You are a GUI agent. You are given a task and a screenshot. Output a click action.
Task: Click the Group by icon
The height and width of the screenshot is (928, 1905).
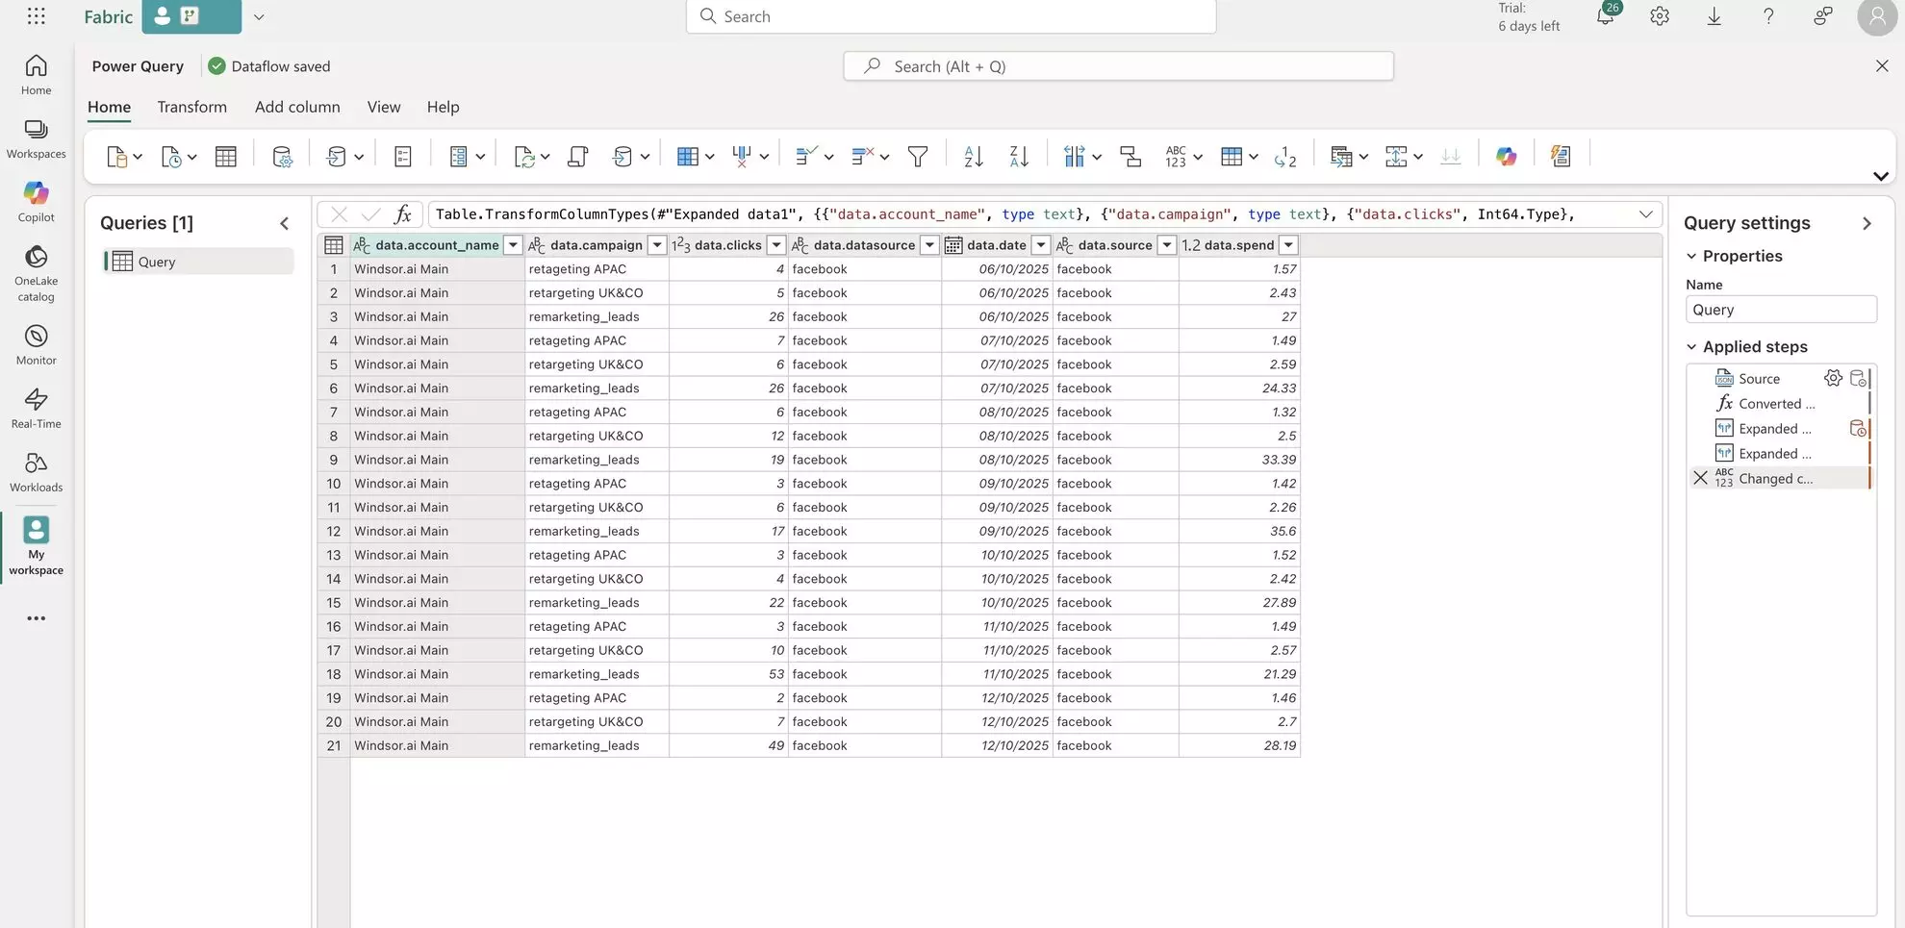click(1130, 155)
